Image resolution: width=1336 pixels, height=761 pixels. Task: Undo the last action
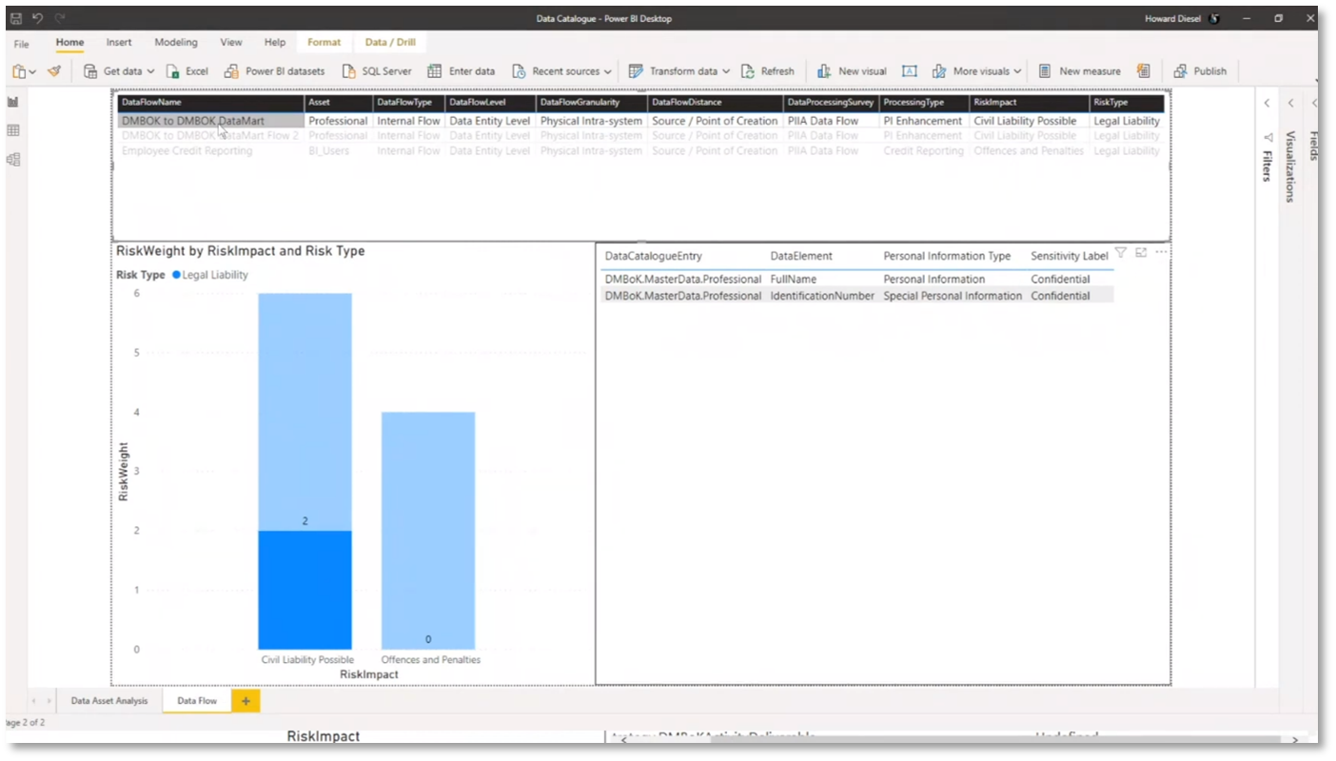tap(38, 18)
